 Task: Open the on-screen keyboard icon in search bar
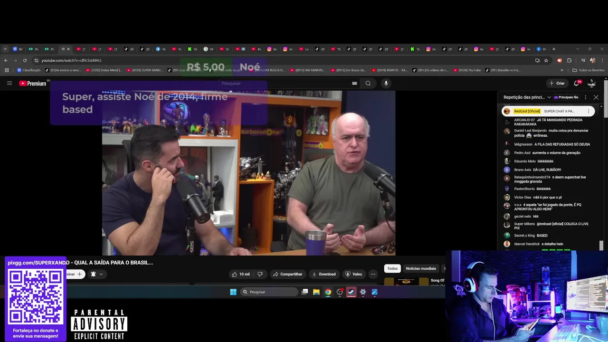pyautogui.click(x=354, y=83)
